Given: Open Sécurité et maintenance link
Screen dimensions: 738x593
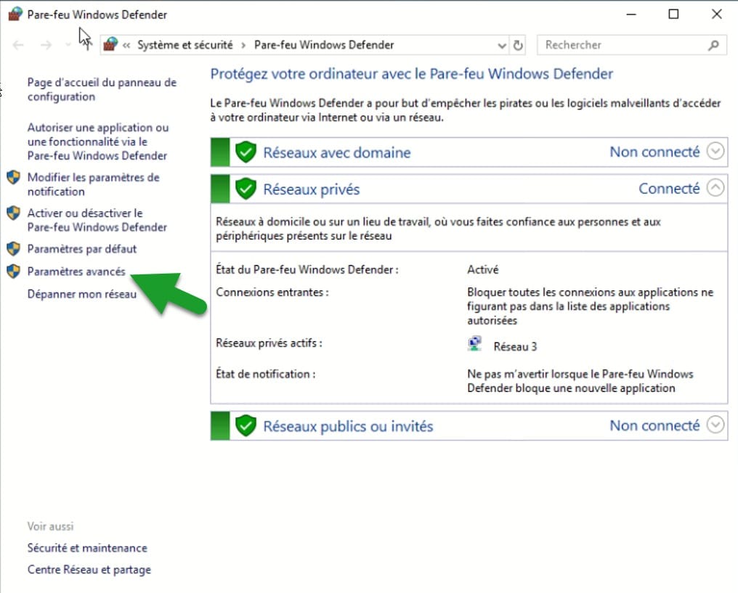Looking at the screenshot, I should [87, 548].
